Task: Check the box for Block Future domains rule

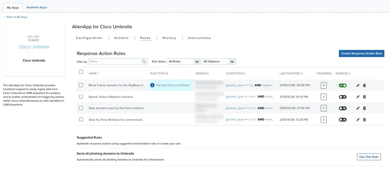Action: pyautogui.click(x=81, y=85)
